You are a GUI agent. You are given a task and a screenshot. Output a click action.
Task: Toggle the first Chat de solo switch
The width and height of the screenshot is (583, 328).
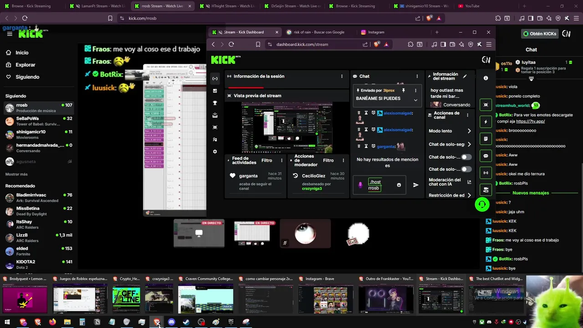(466, 157)
